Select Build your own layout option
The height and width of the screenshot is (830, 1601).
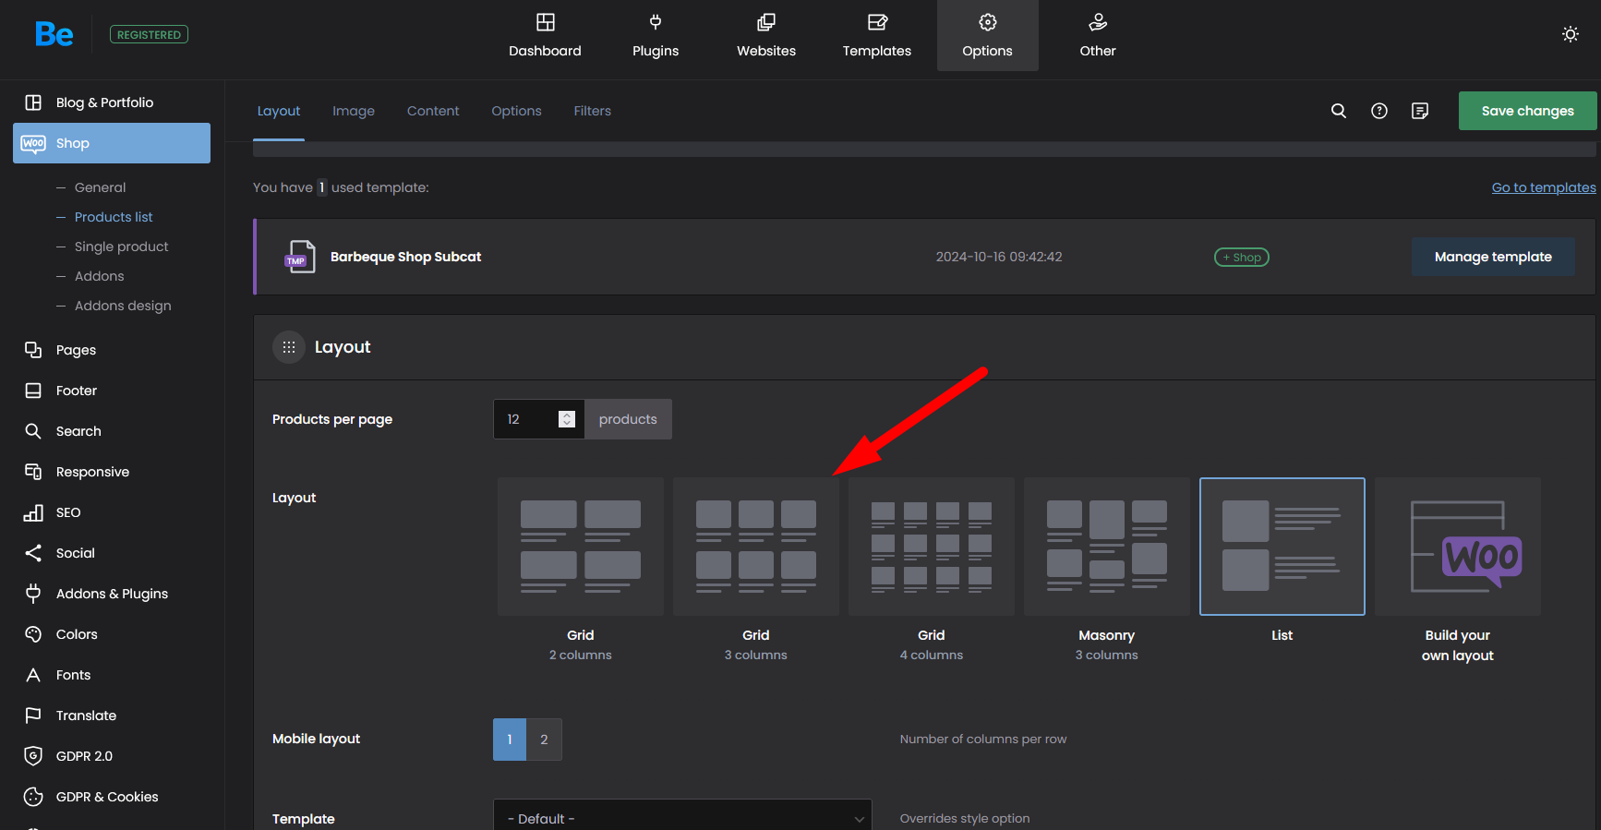[1458, 547]
